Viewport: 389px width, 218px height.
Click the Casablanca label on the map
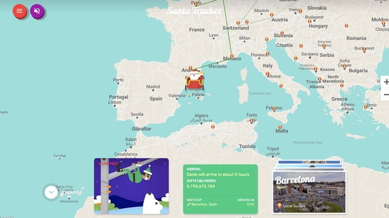[x=126, y=154]
